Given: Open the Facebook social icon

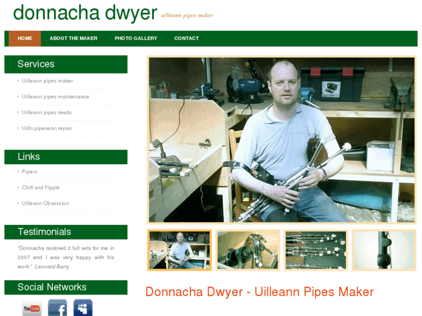Looking at the screenshot, I should coord(57,308).
